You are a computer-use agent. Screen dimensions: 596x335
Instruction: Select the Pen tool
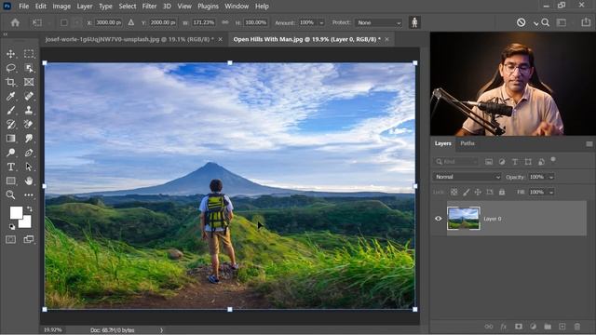[x=29, y=153]
